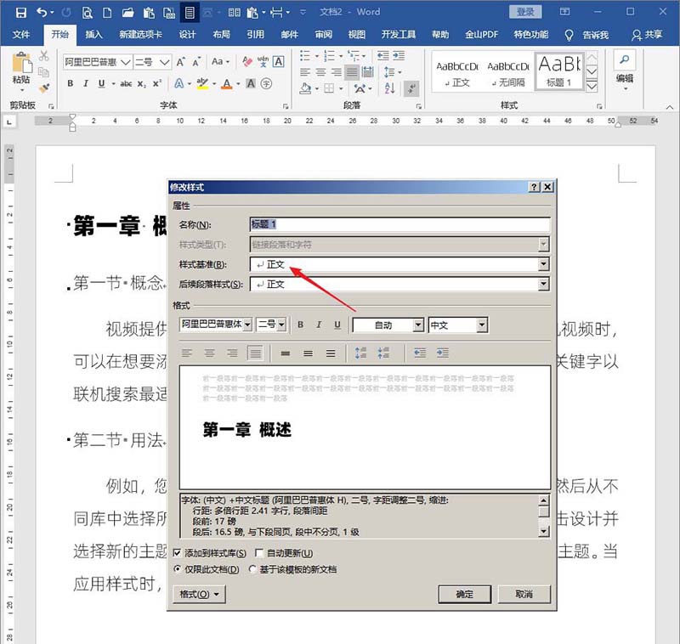The image size is (680, 644).
Task: Apply italic formatting from the ribbon
Action: coord(85,82)
